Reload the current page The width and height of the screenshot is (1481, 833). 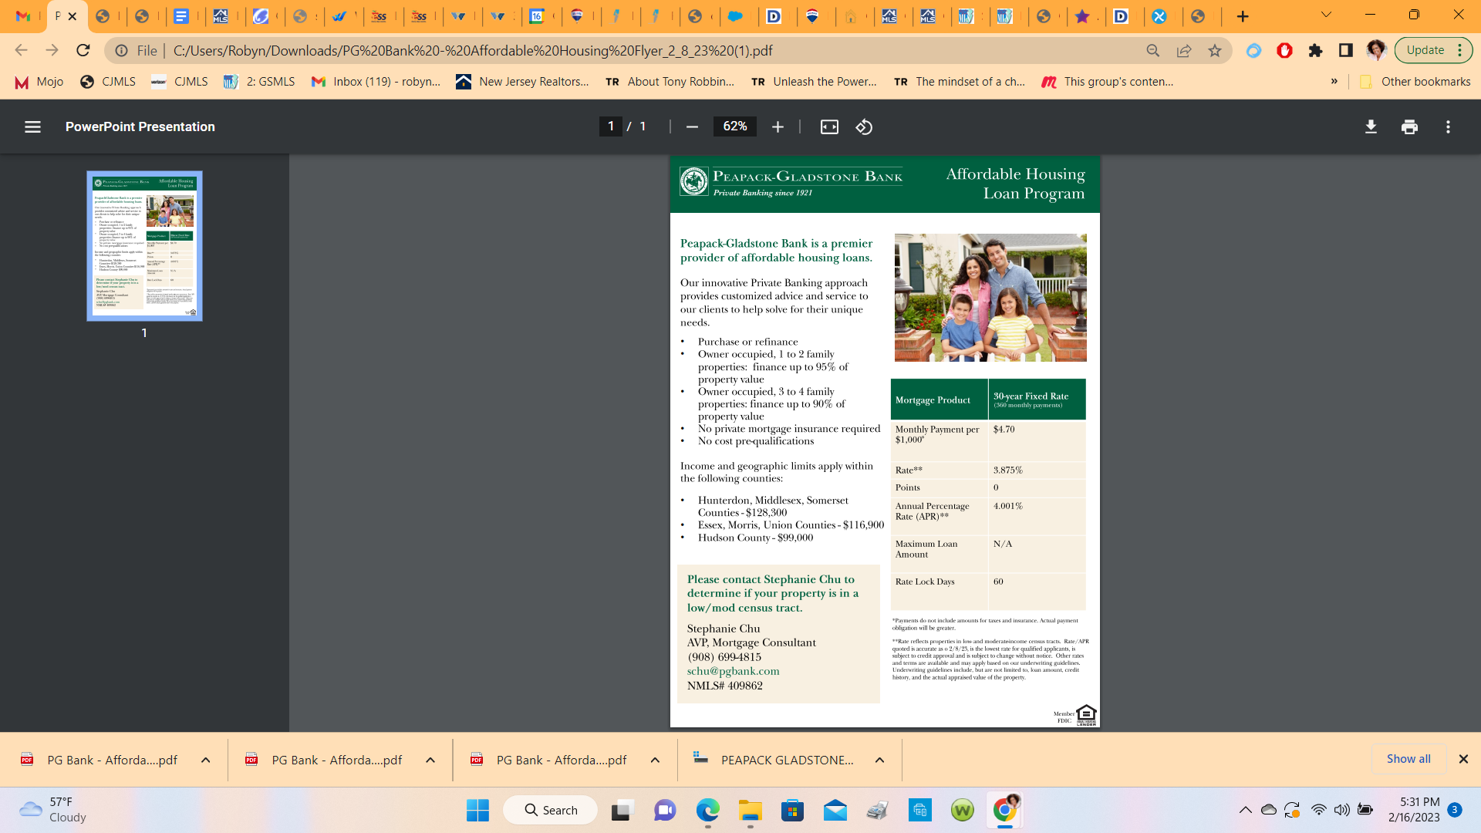[x=83, y=50]
